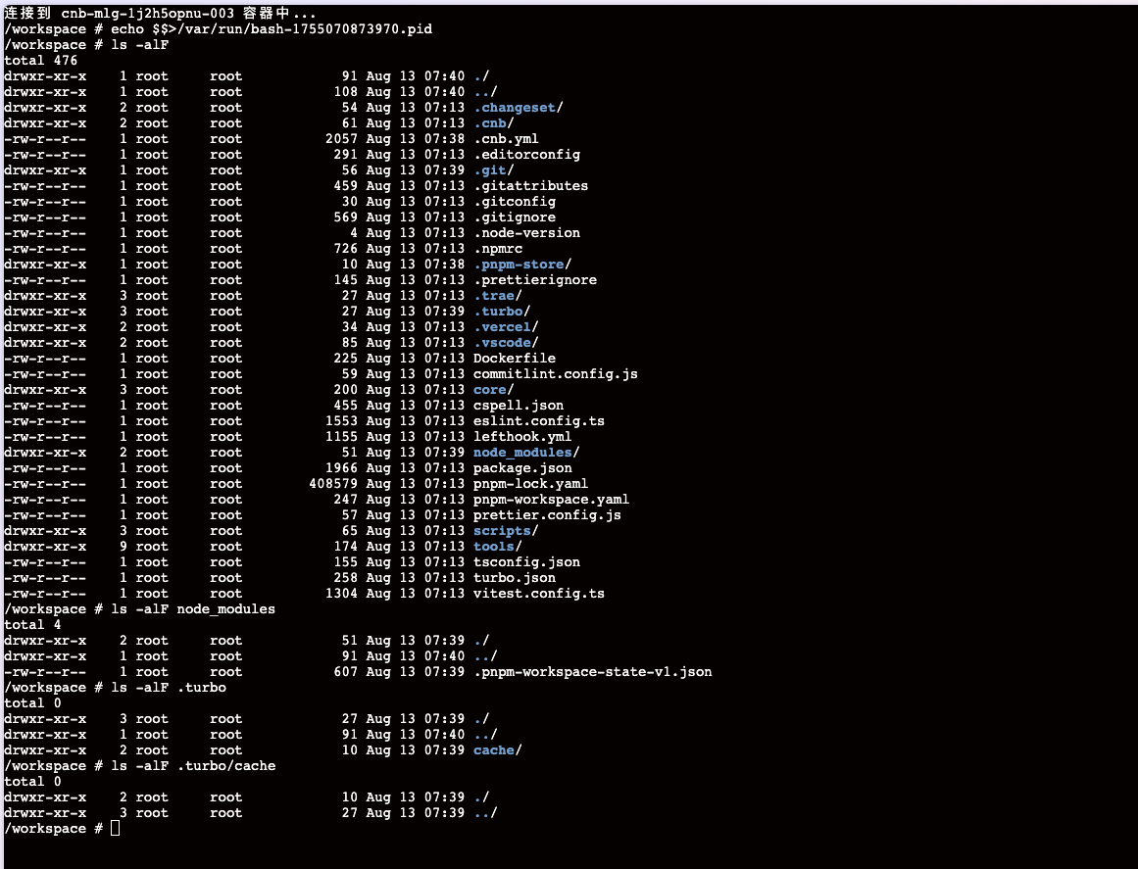The height and width of the screenshot is (869, 1138).
Task: Click the blinking terminal cursor
Action: 113,828
